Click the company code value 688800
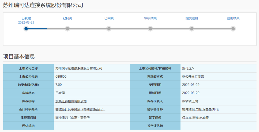 (x=61, y=76)
